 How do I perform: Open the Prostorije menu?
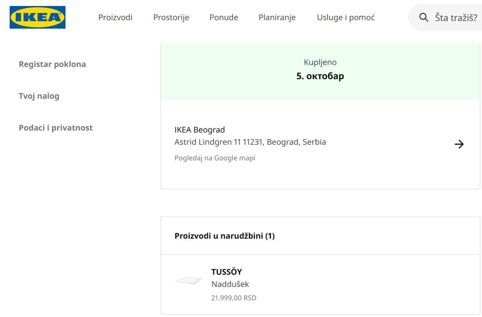click(171, 17)
